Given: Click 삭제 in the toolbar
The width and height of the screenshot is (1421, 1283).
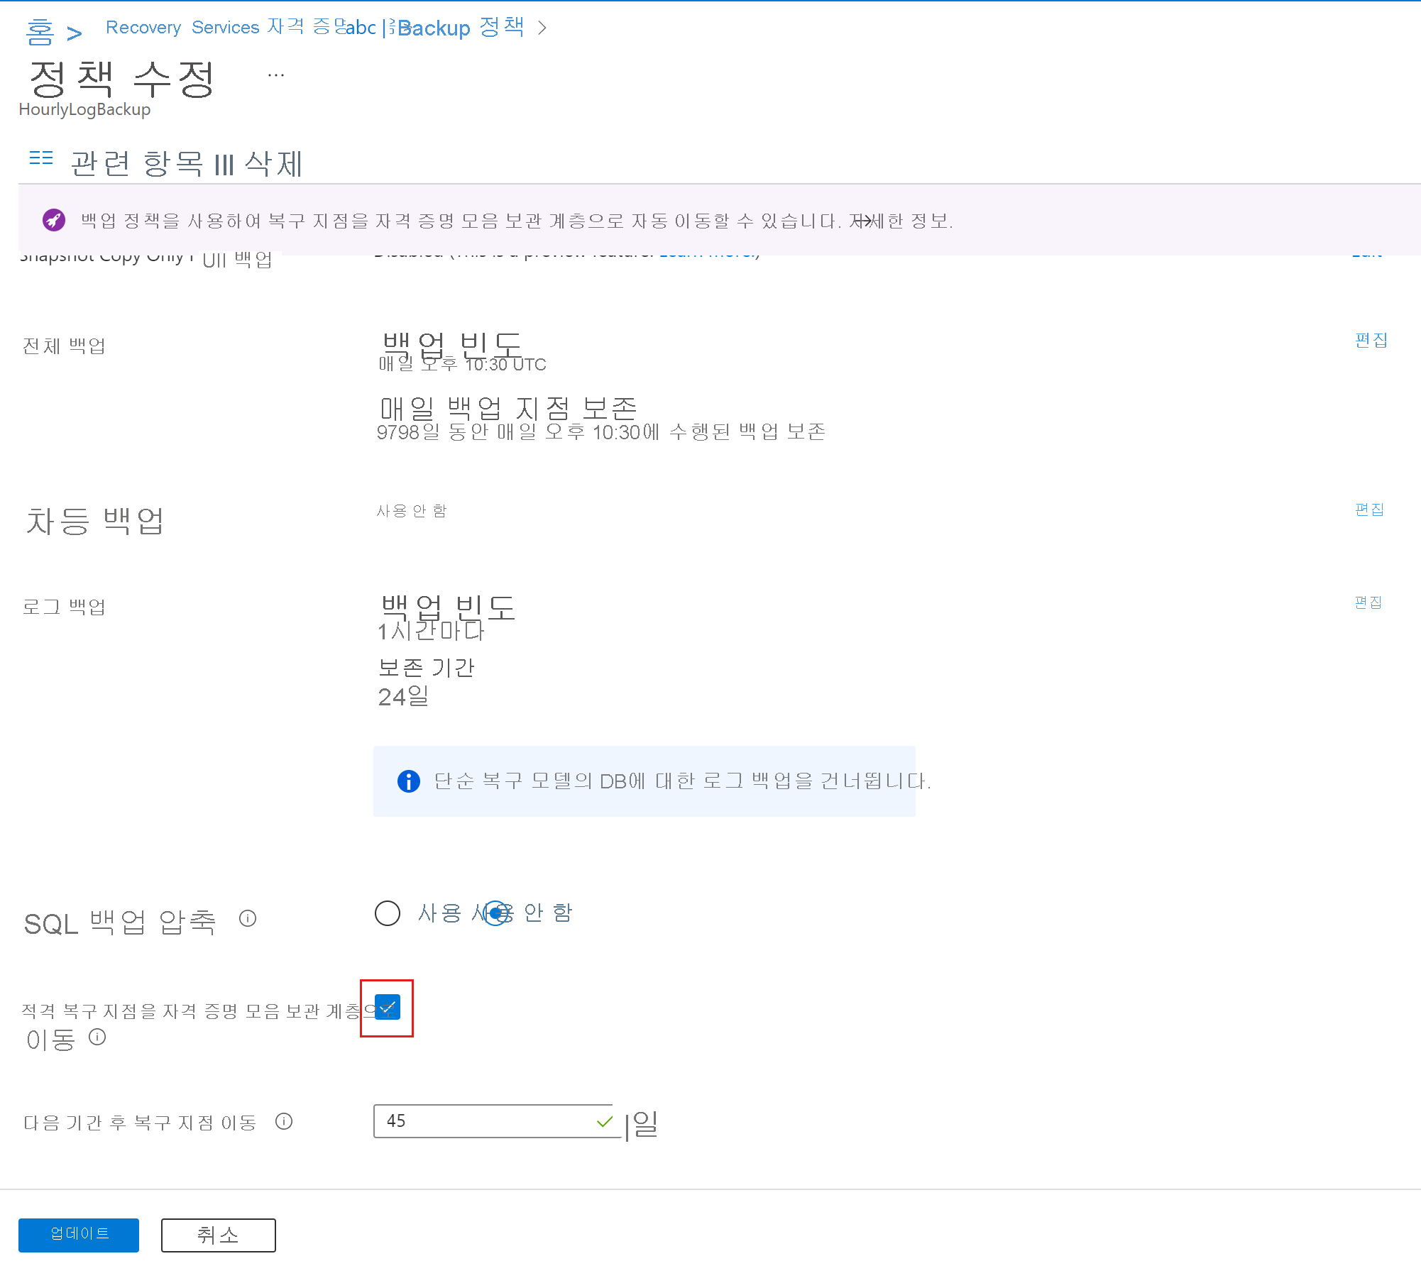Looking at the screenshot, I should [x=273, y=164].
